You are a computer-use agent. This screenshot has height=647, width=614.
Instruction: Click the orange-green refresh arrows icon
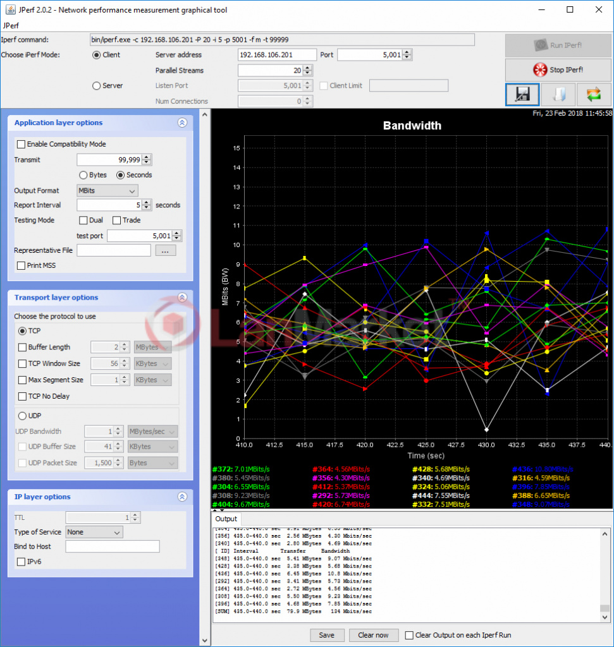pyautogui.click(x=595, y=94)
